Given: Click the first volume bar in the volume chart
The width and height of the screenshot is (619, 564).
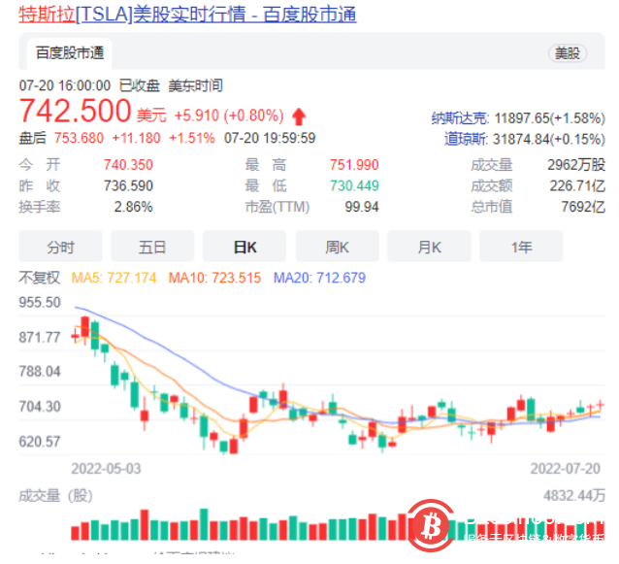Looking at the screenshot, I should pos(75,533).
